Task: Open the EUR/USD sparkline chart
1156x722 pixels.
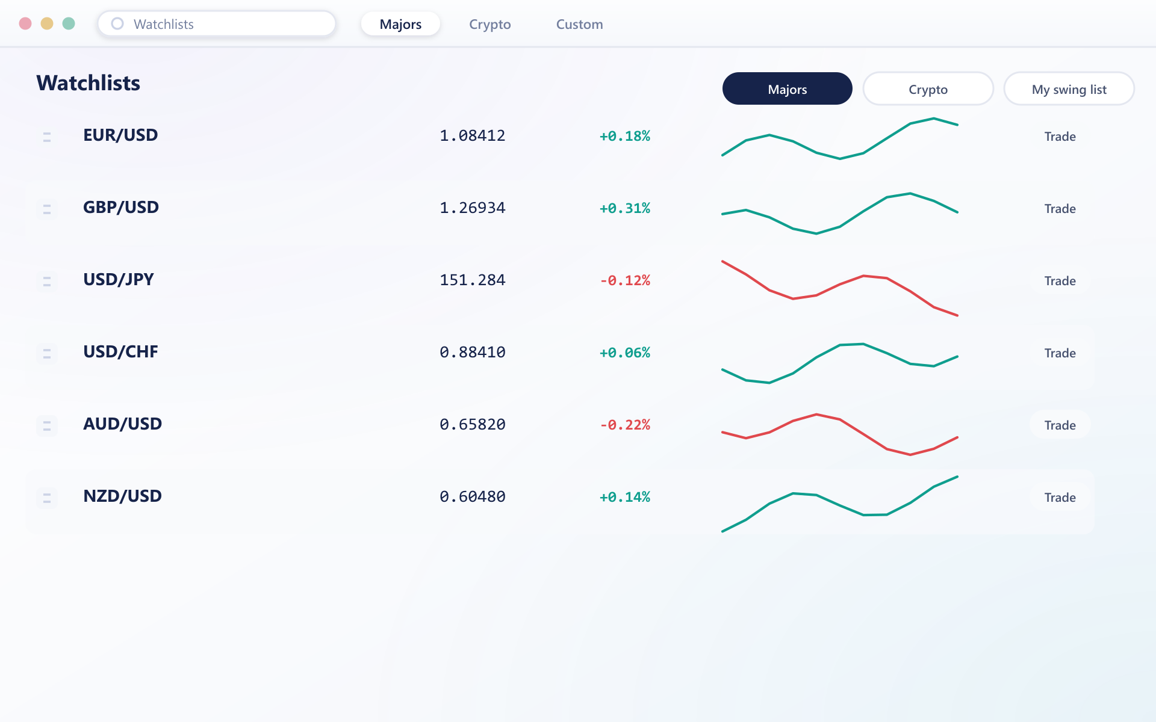Action: point(840,138)
